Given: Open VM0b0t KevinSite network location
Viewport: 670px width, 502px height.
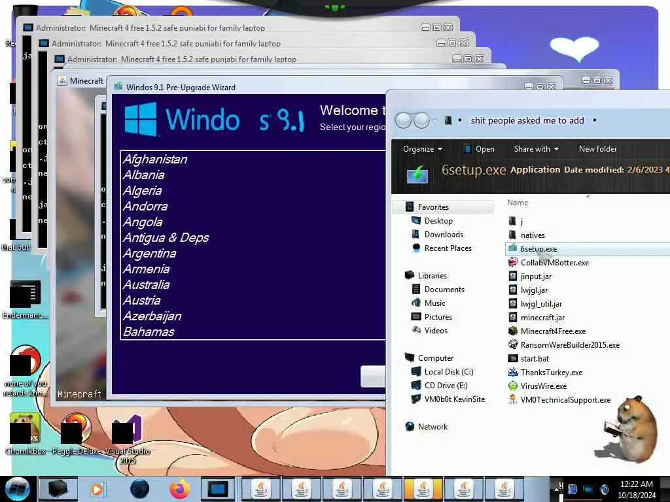Looking at the screenshot, I should click(454, 399).
